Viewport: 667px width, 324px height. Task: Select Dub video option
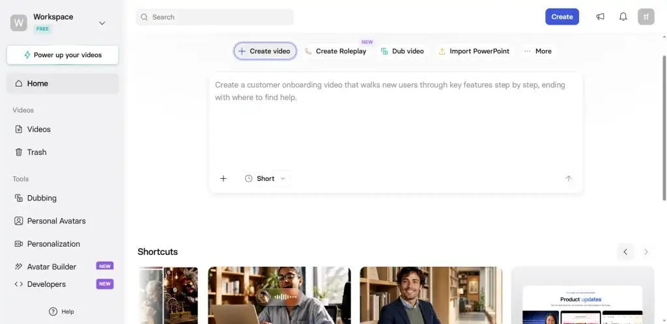click(402, 51)
